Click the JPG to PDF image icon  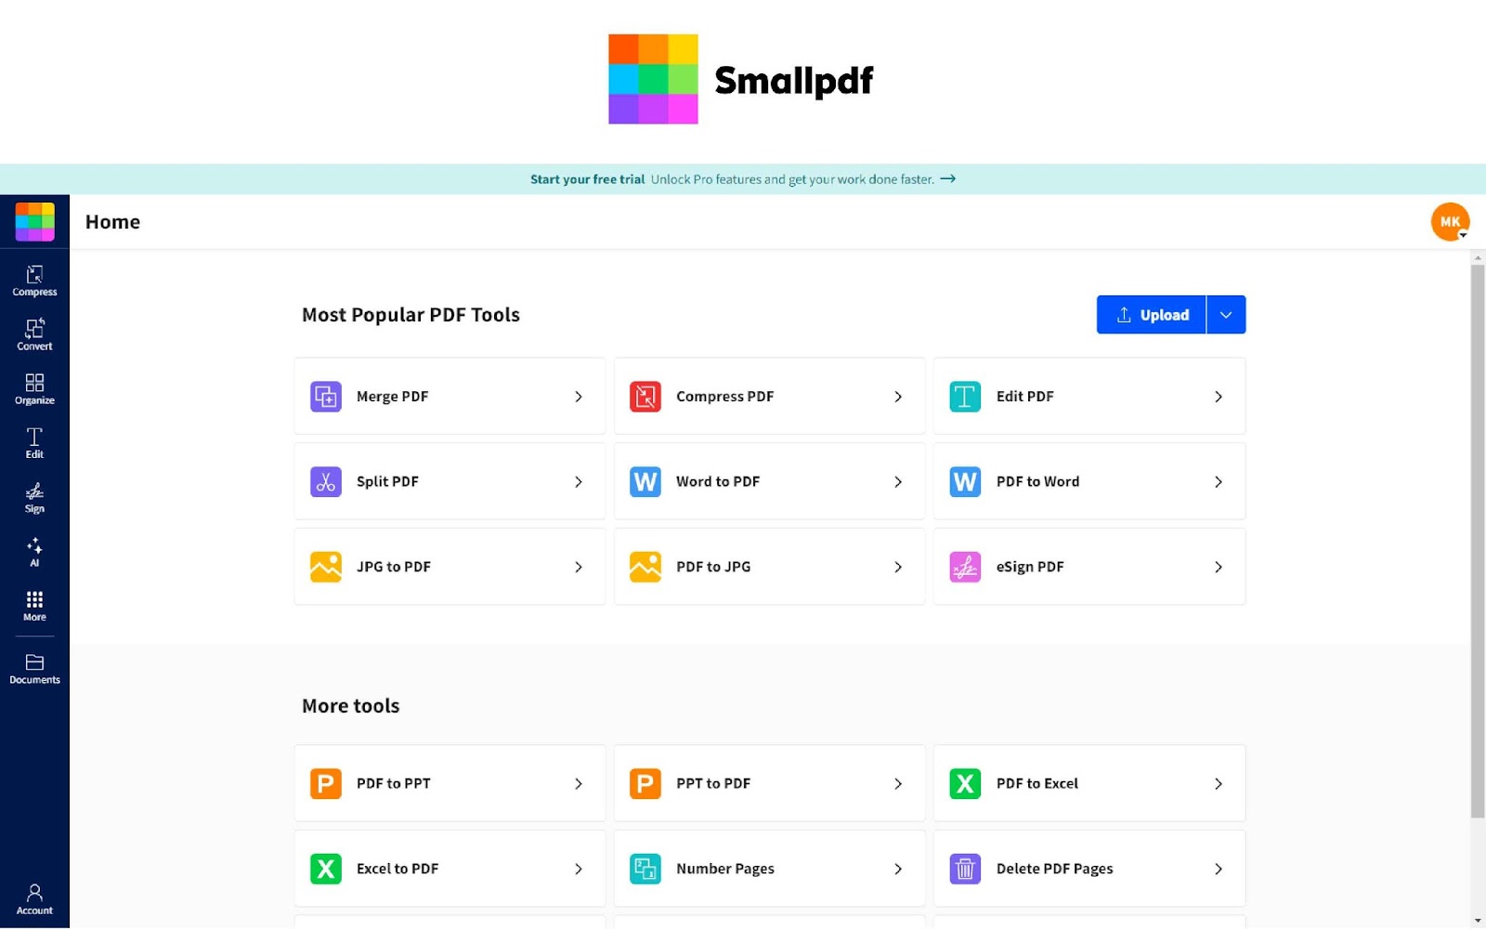tap(326, 567)
